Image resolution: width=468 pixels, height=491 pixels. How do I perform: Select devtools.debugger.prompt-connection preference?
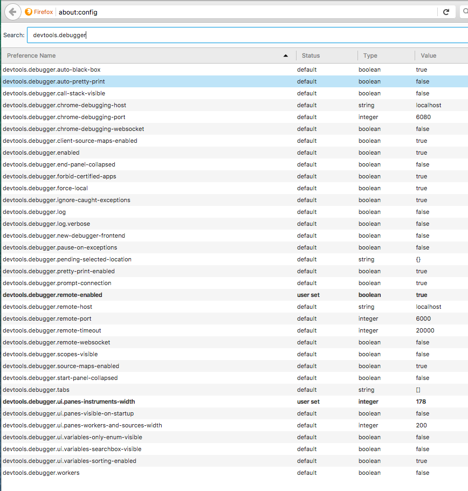(235, 283)
